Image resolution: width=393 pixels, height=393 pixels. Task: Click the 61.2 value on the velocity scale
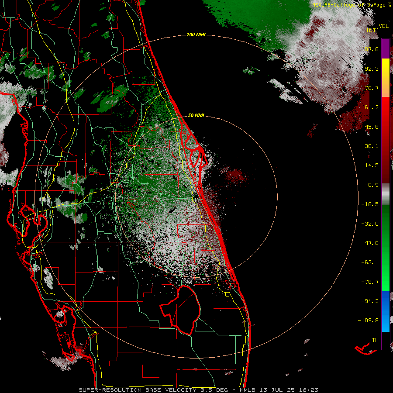(372, 107)
